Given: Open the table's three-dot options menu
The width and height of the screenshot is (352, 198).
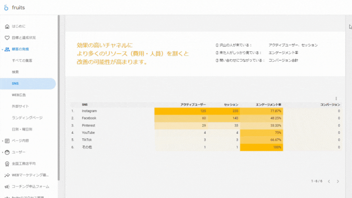Looking at the screenshot, I should (x=336, y=99).
